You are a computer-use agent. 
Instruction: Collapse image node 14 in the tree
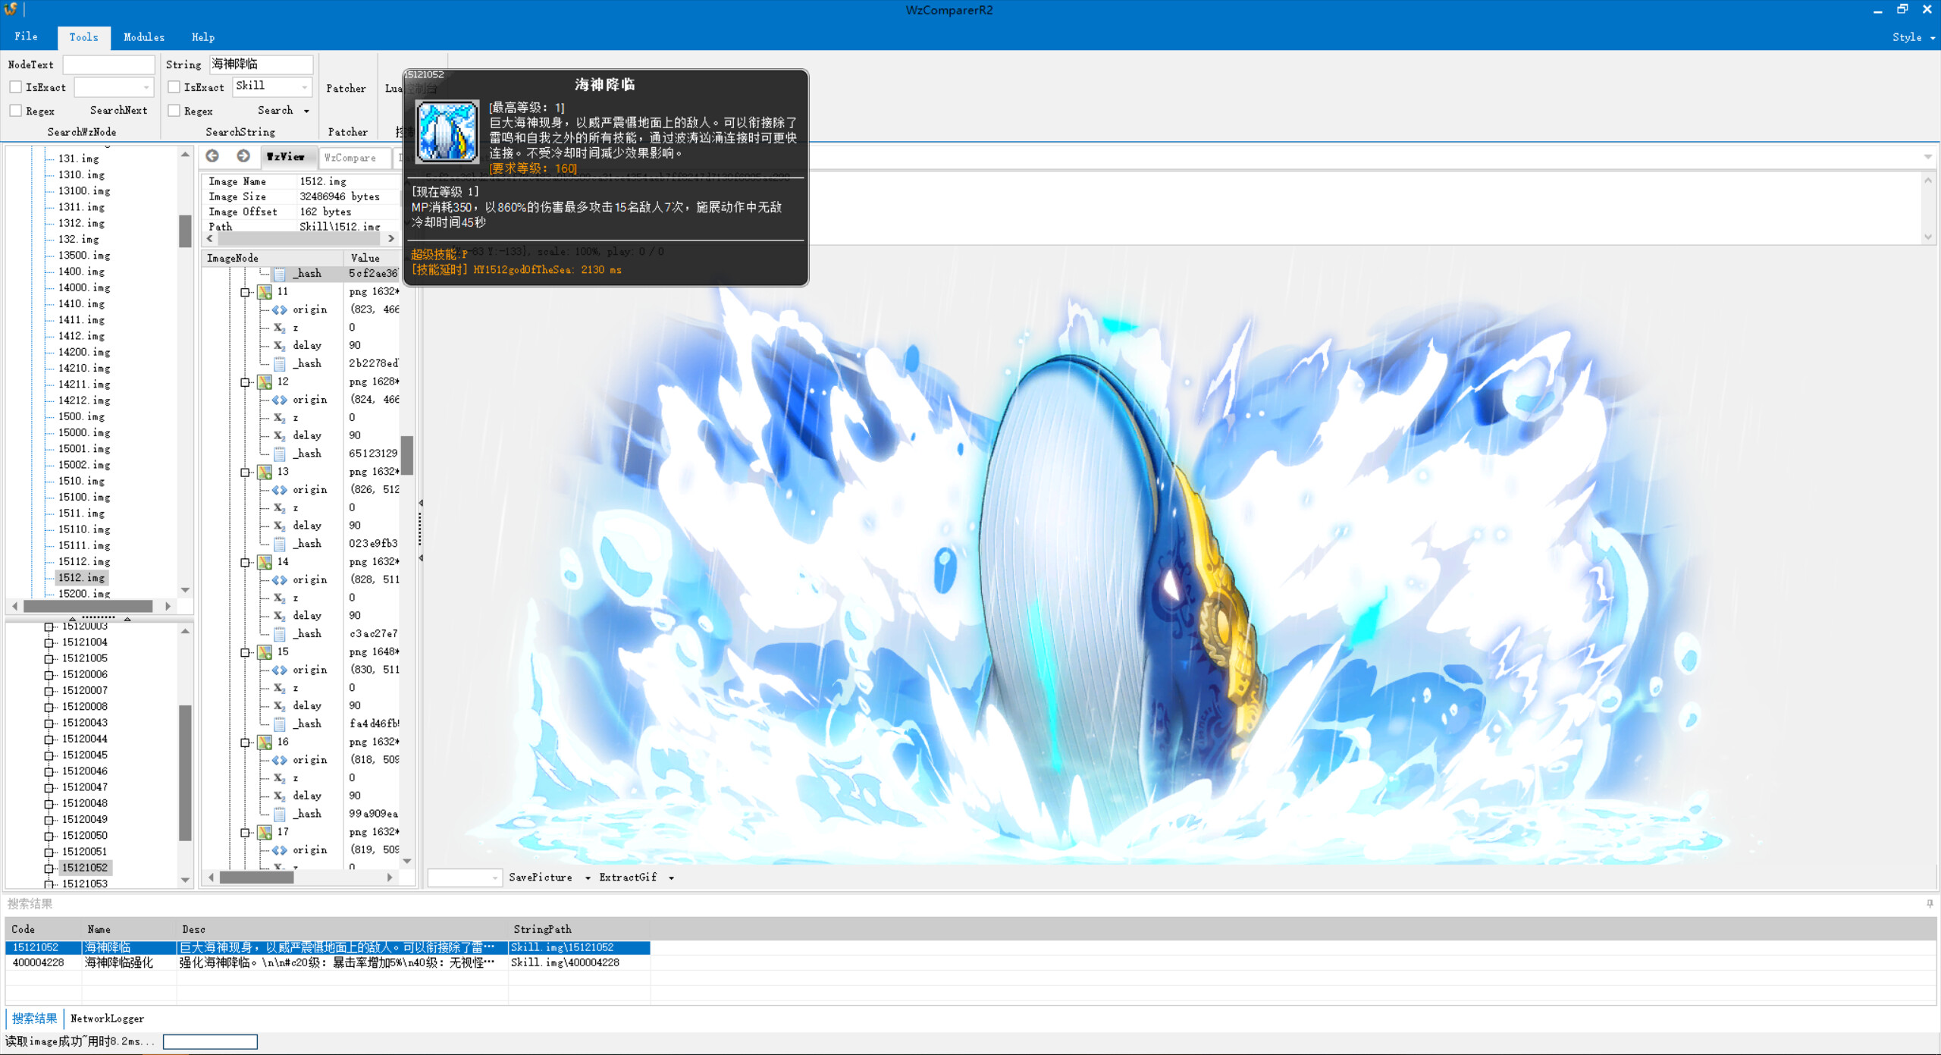245,563
